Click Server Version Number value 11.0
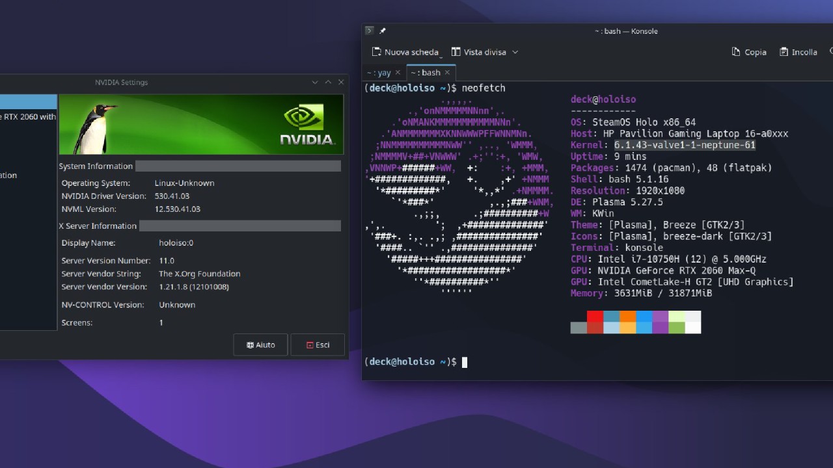This screenshot has height=468, width=833. click(167, 261)
